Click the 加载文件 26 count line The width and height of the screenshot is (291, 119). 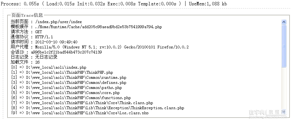coord(25,62)
